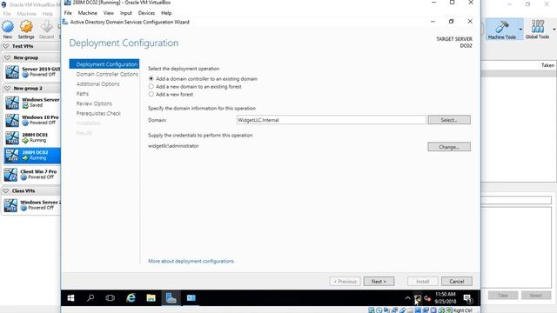Select the 288M DC01 VM icon

pos(12,137)
